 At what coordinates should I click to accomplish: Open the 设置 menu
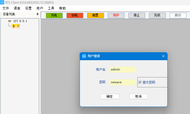tap(28, 8)
